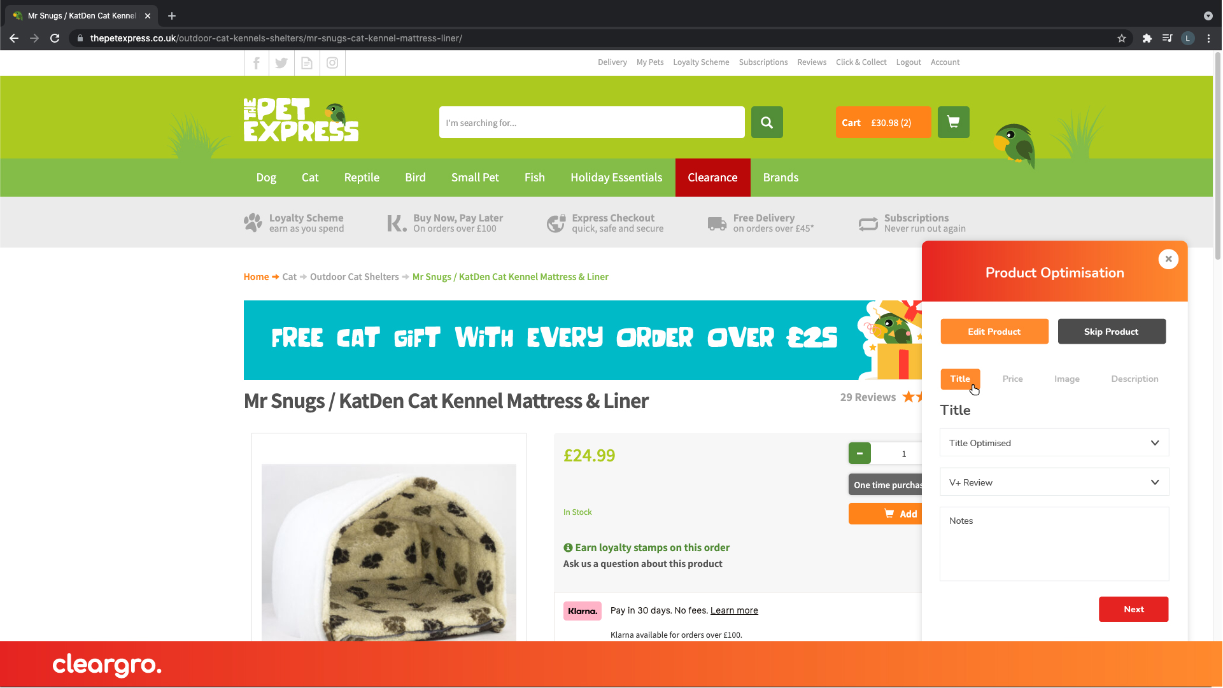
Task: Open the Facebook social icon
Action: pyautogui.click(x=257, y=63)
